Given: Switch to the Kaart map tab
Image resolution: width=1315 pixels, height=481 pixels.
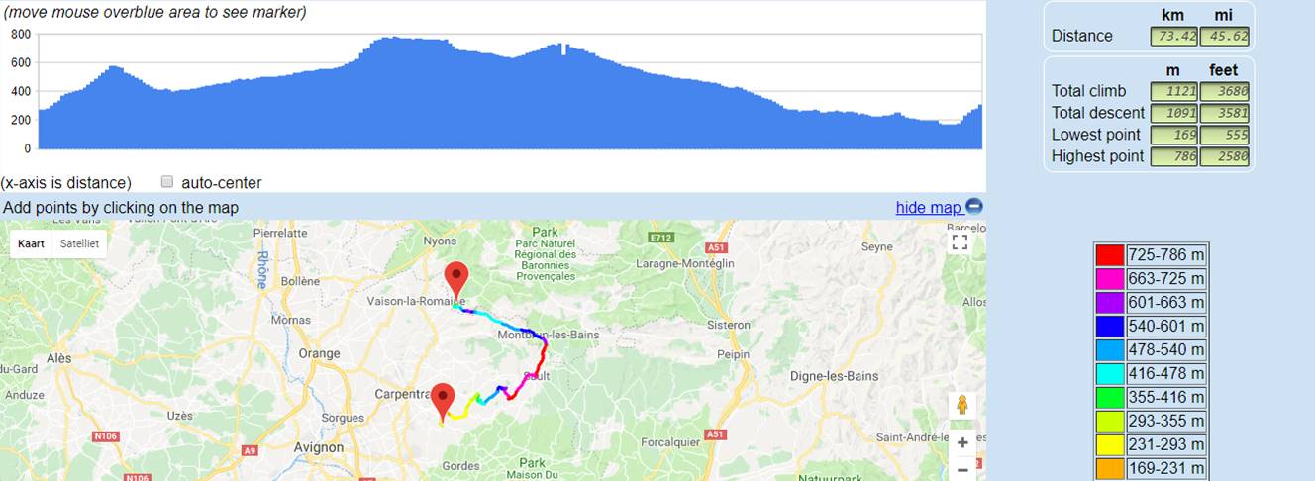Looking at the screenshot, I should click(x=32, y=243).
